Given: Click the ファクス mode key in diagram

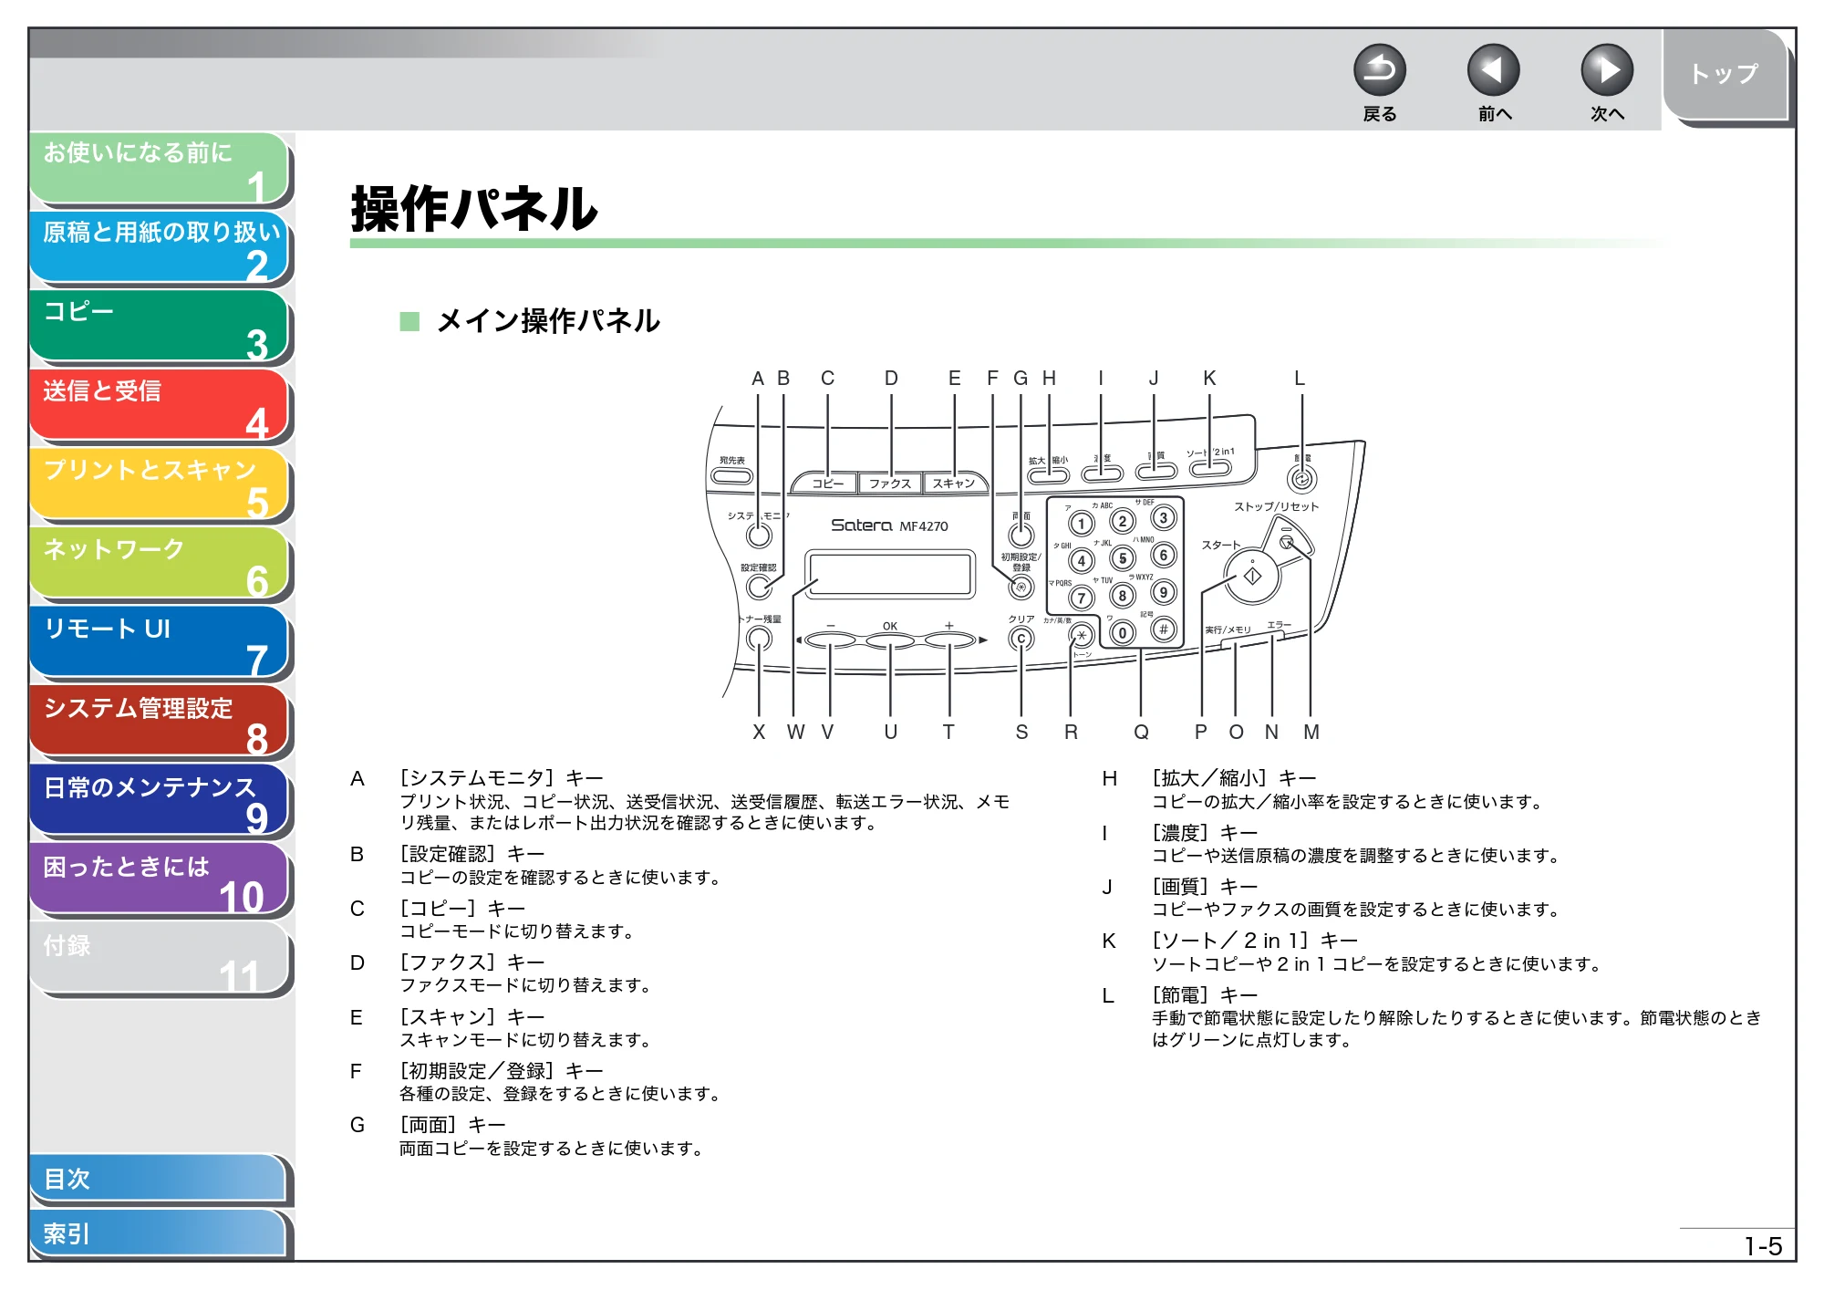Looking at the screenshot, I should click(890, 483).
